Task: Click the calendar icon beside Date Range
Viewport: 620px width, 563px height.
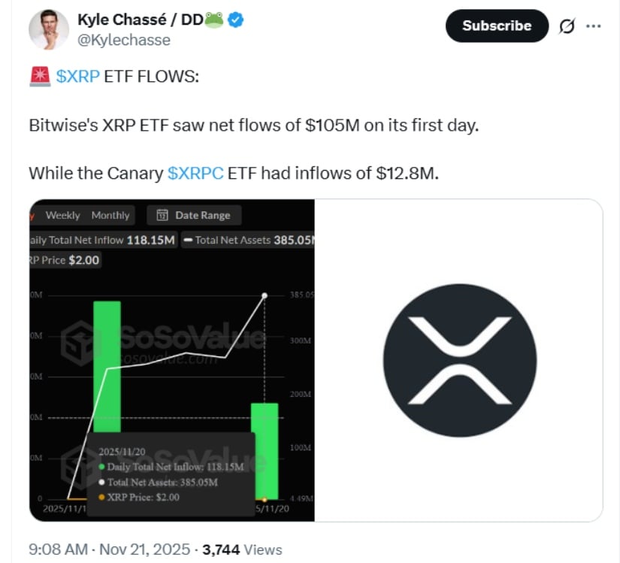Action: tap(162, 215)
